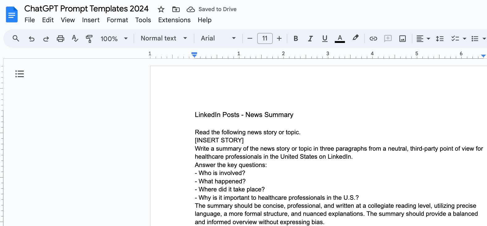Open the Help menu
Image resolution: width=487 pixels, height=226 pixels.
204,20
